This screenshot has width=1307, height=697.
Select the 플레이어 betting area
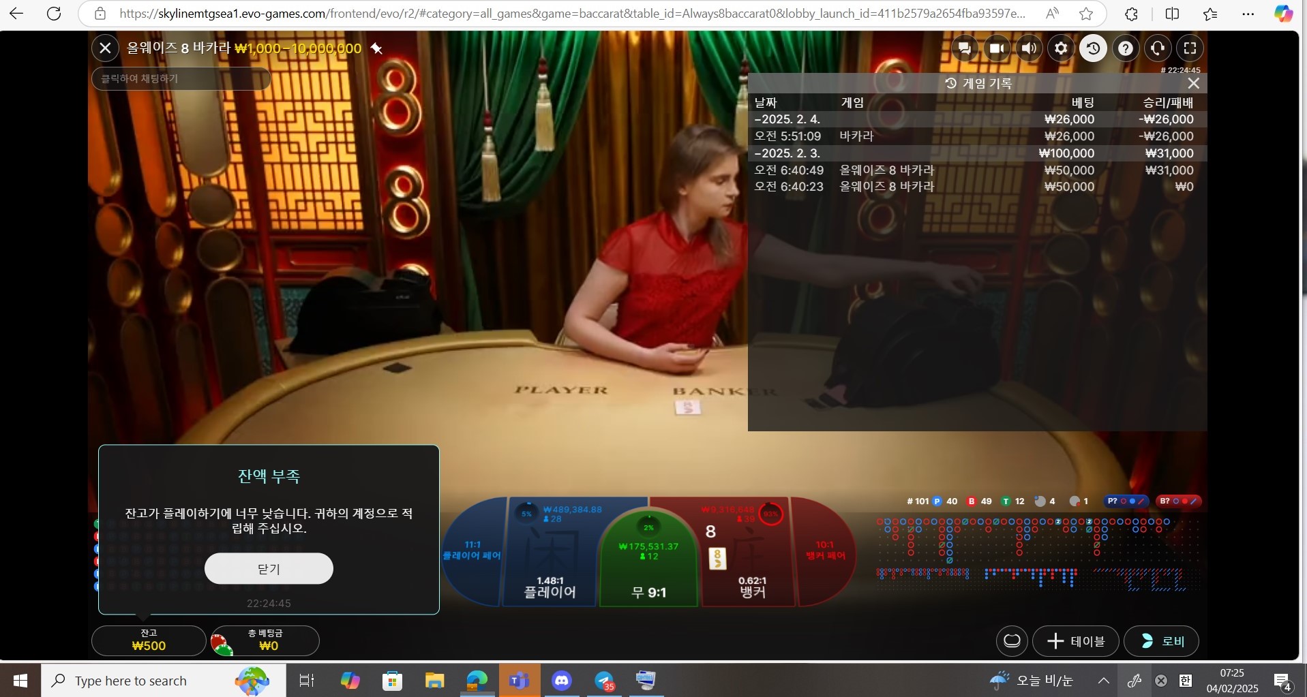(x=551, y=552)
